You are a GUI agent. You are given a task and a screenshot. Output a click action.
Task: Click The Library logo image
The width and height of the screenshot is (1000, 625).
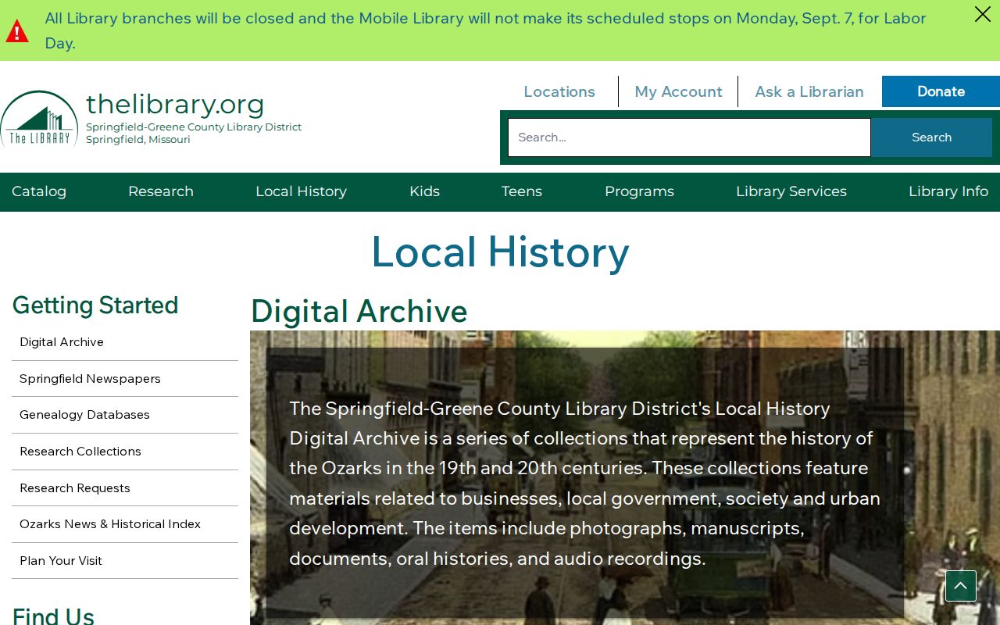pyautogui.click(x=39, y=119)
